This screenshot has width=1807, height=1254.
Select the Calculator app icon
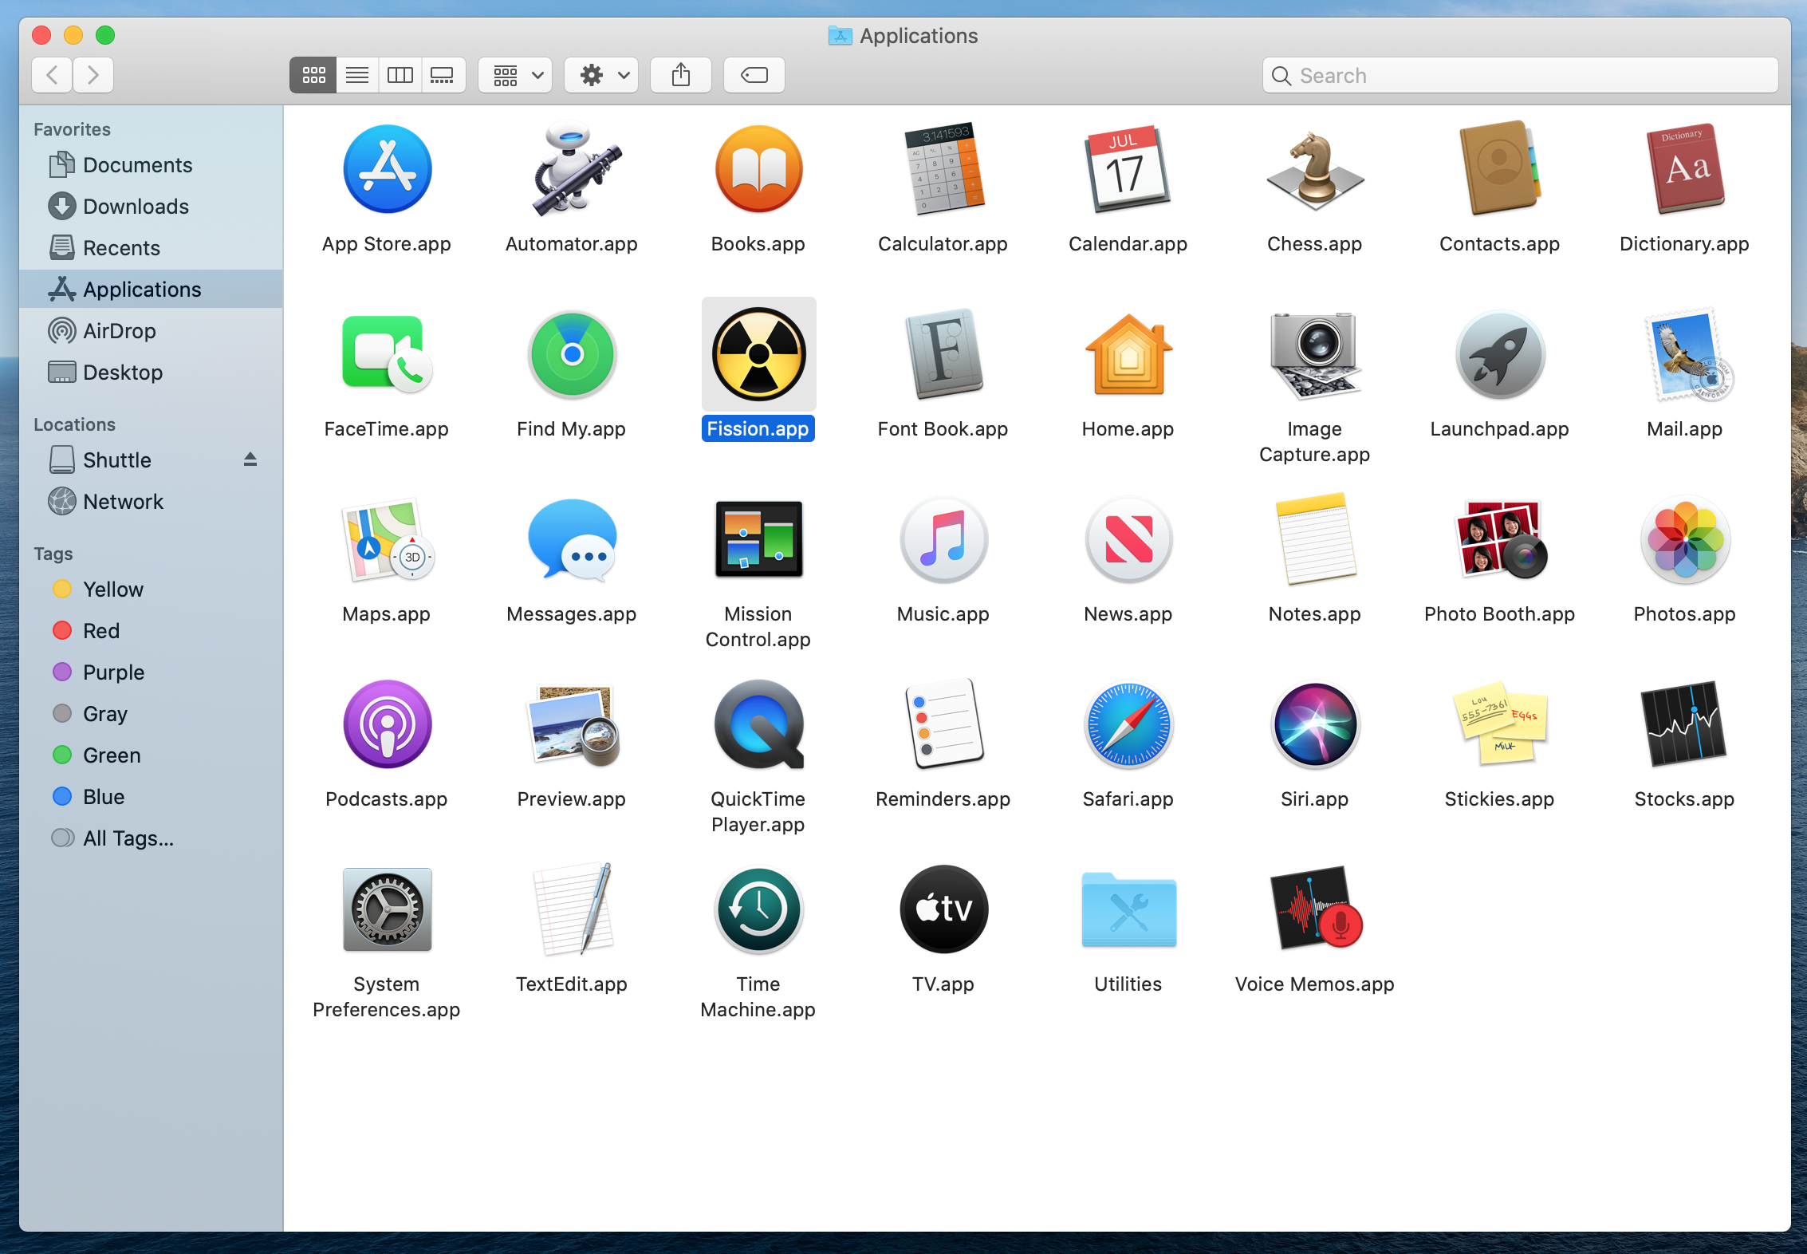pyautogui.click(x=943, y=169)
